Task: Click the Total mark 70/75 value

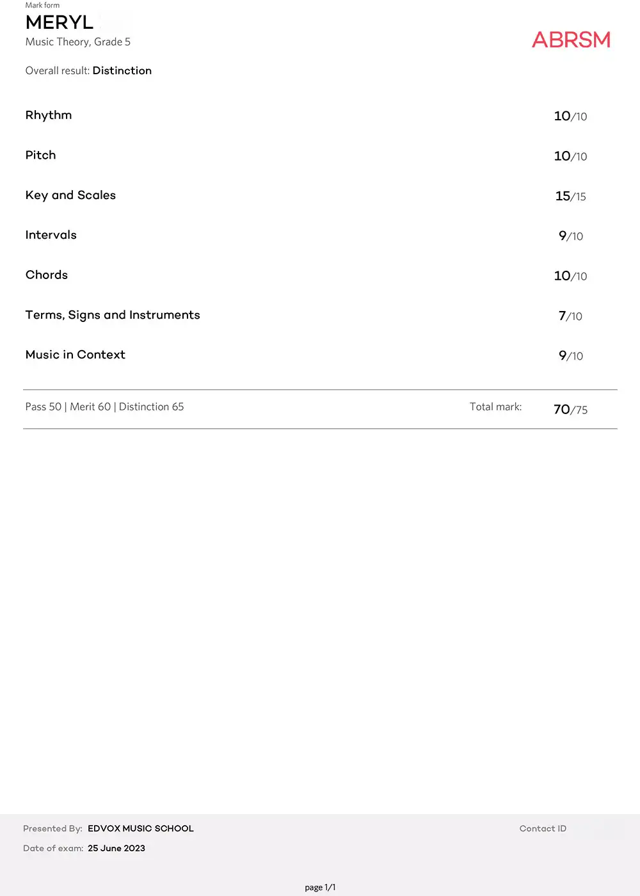Action: [x=570, y=409]
